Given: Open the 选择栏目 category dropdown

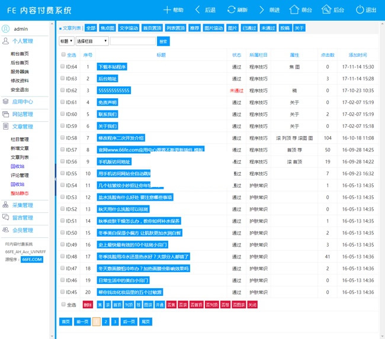Looking at the screenshot, I should pos(92,41).
